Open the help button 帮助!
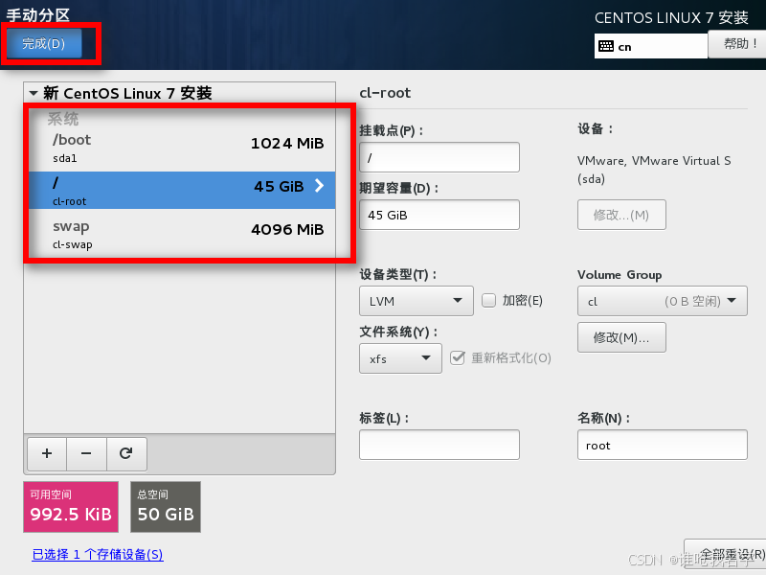Screen dimensions: 766x575 738,44
